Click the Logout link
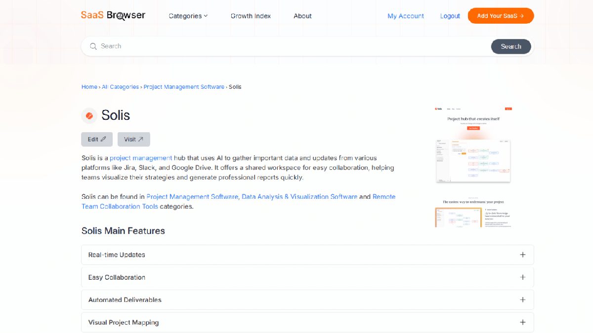This screenshot has width=593, height=333. tap(450, 16)
